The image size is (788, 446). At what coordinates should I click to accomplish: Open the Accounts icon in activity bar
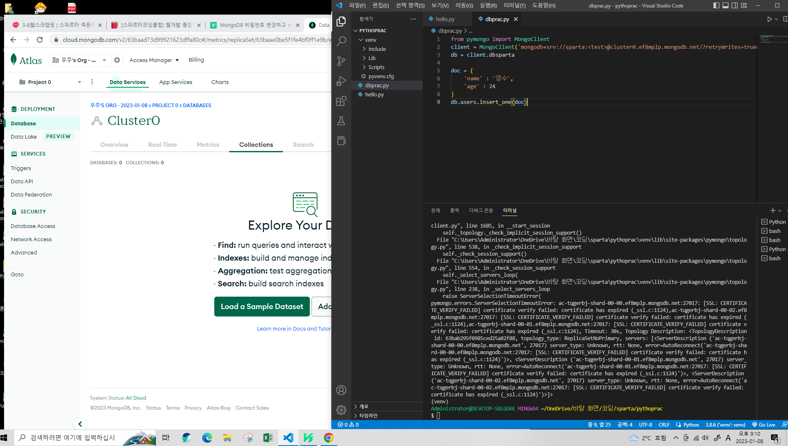point(341,390)
